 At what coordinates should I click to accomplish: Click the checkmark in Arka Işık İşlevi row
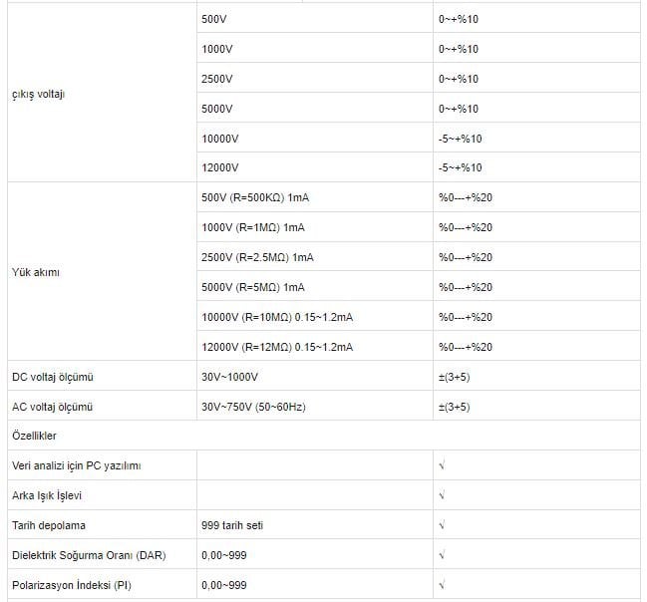point(442,495)
